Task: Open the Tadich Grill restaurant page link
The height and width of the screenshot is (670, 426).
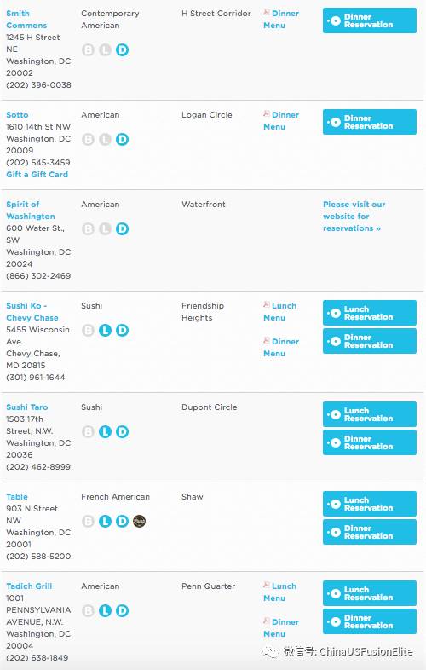Action: [29, 586]
